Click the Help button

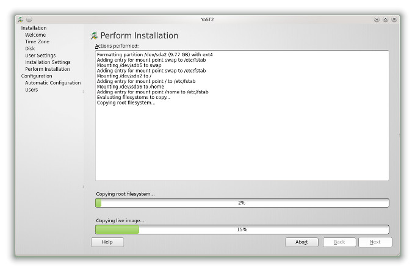(107, 242)
